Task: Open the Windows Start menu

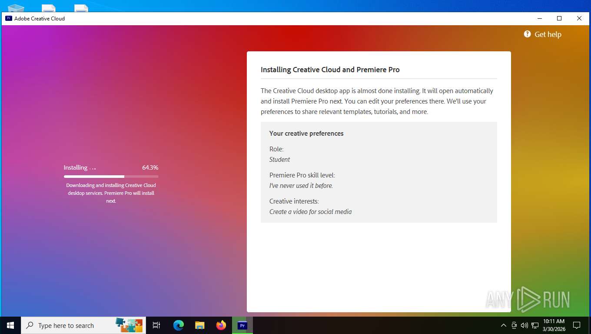Action: click(10, 325)
